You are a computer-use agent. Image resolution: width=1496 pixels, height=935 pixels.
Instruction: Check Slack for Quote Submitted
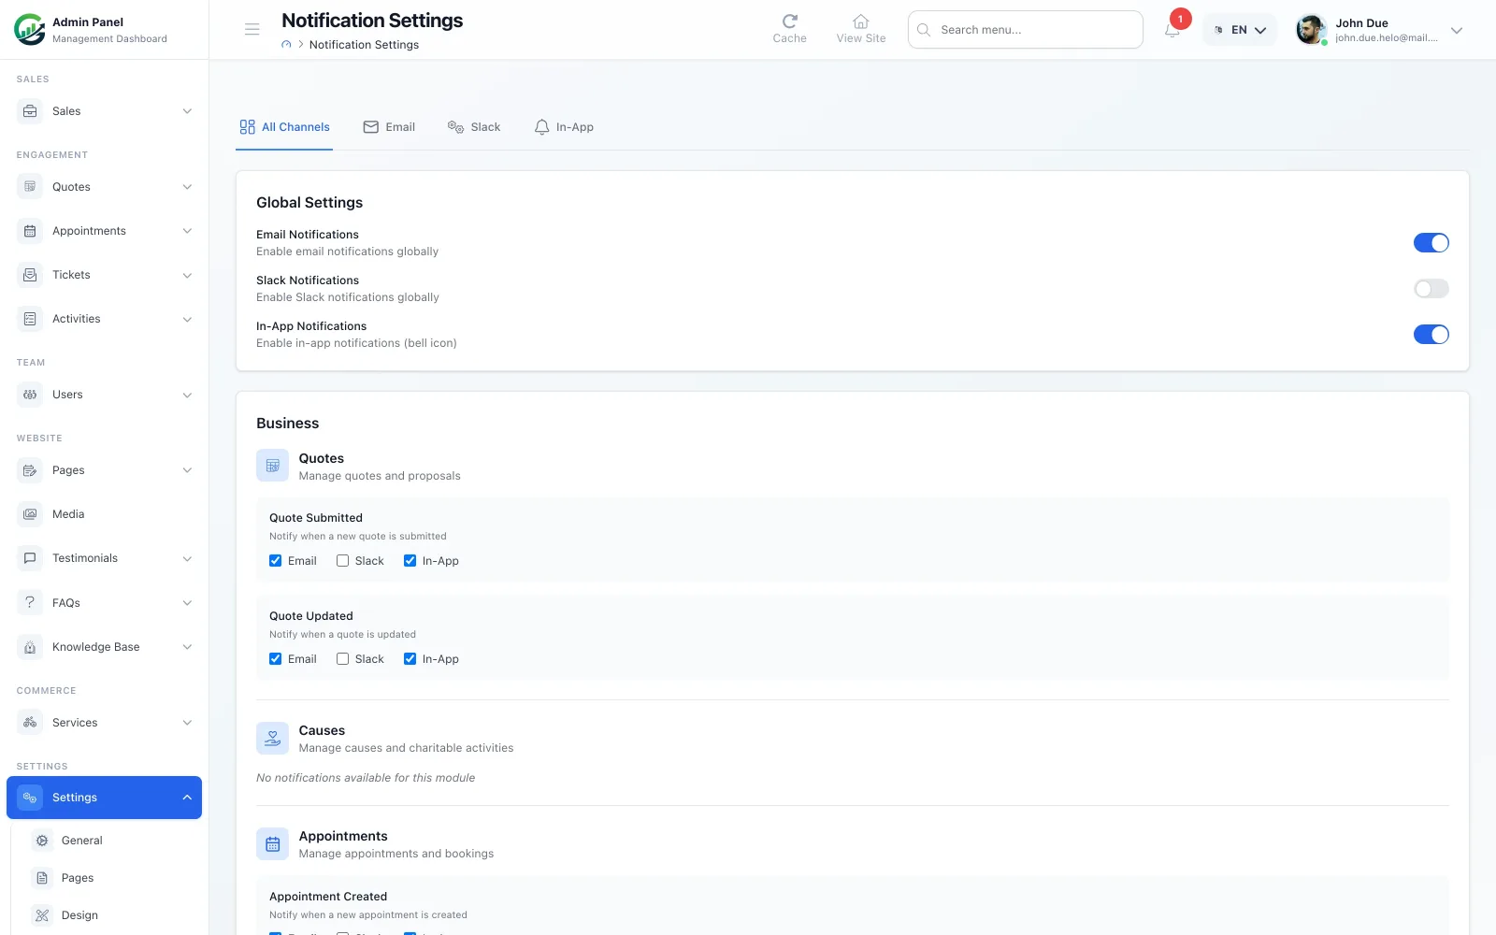click(342, 561)
